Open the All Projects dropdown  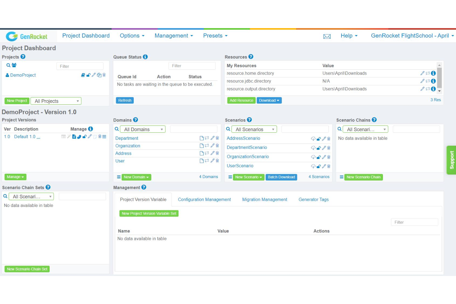point(56,101)
